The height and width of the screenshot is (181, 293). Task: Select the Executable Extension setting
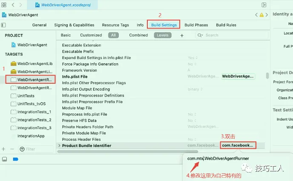[81, 45]
